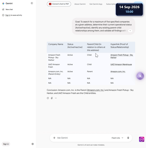Copy the response with the copy icon

click(52, 98)
